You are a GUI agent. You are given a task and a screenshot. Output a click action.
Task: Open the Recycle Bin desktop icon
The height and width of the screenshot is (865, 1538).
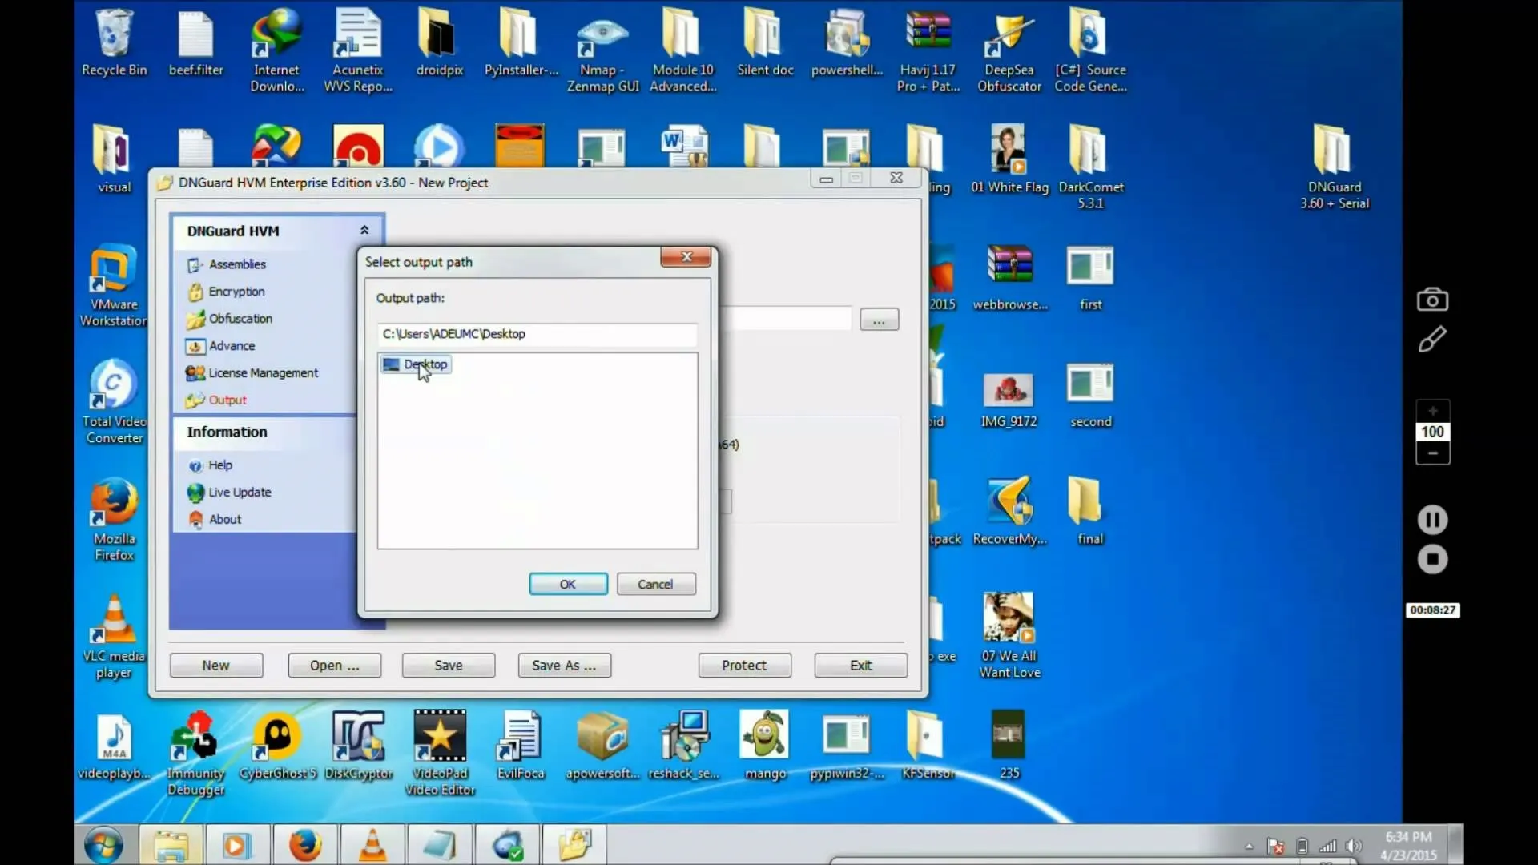pyautogui.click(x=115, y=44)
